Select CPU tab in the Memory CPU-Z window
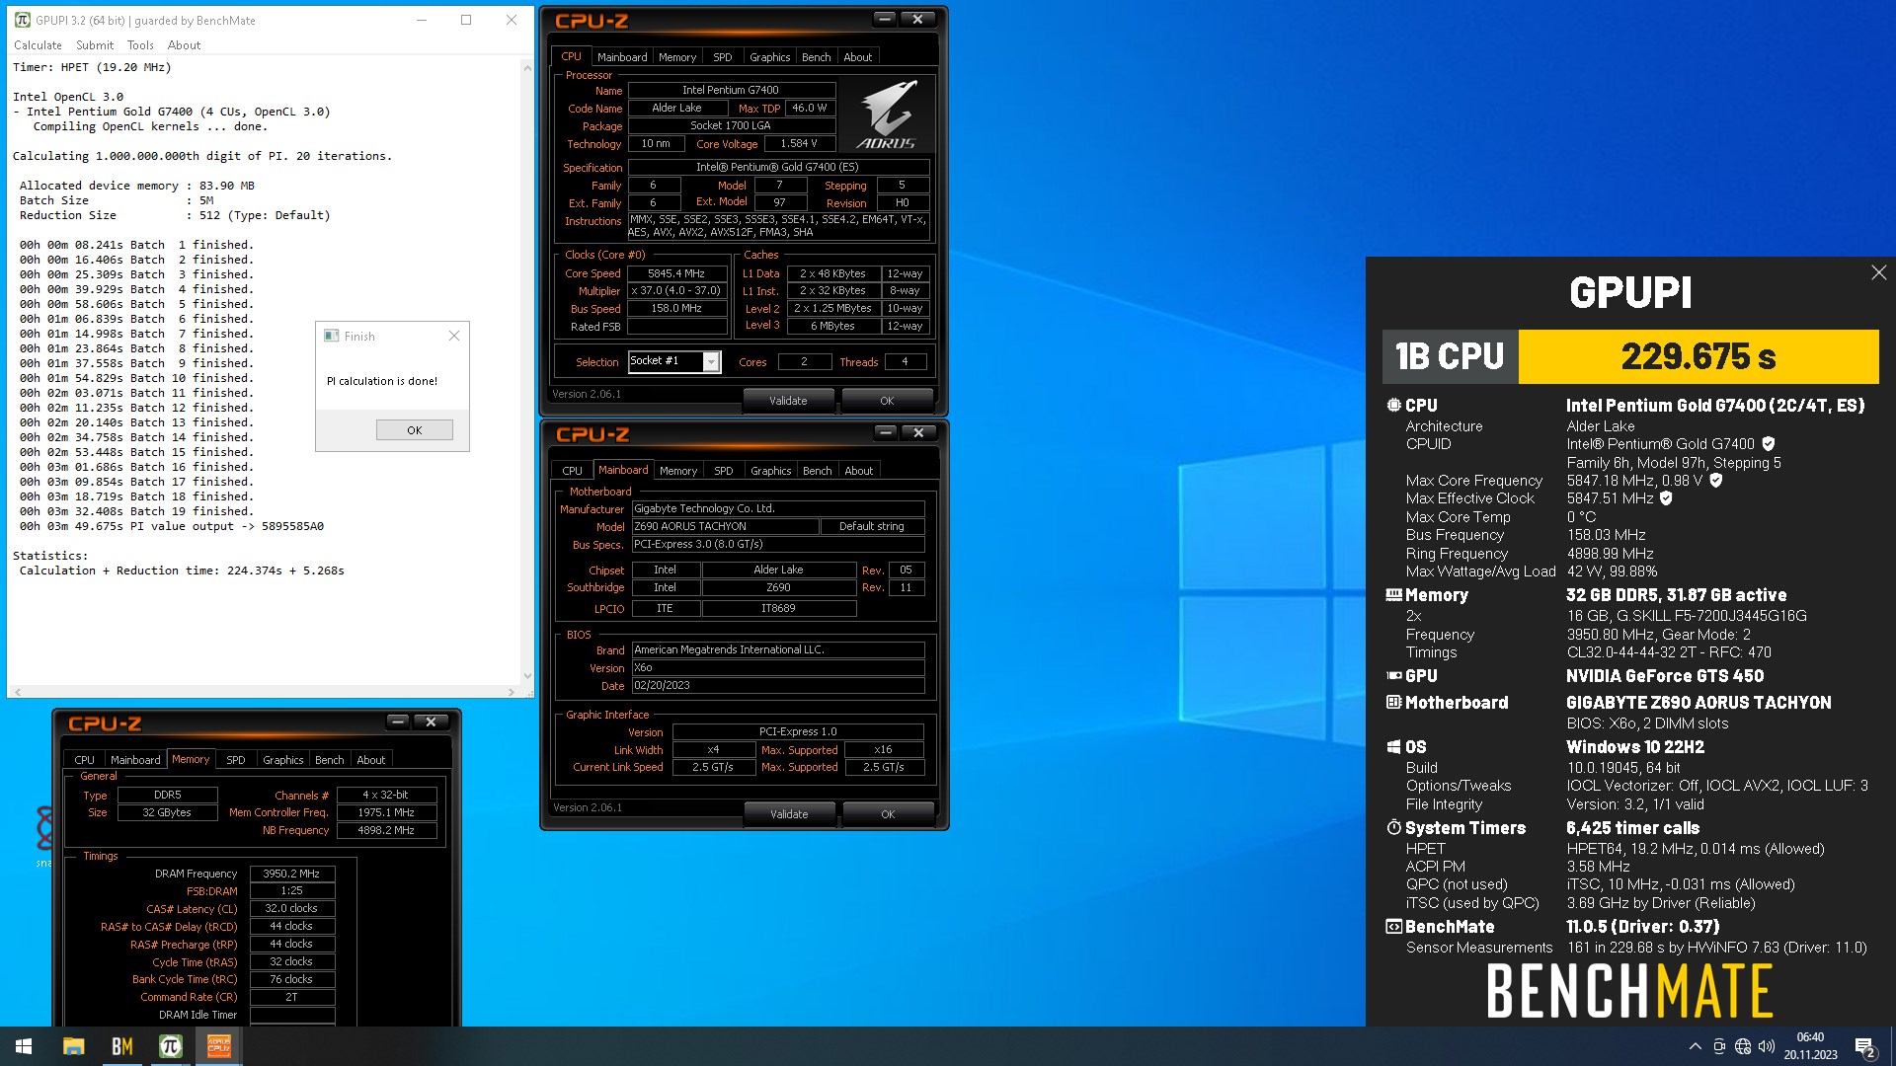The height and width of the screenshot is (1066, 1896). coord(85,760)
